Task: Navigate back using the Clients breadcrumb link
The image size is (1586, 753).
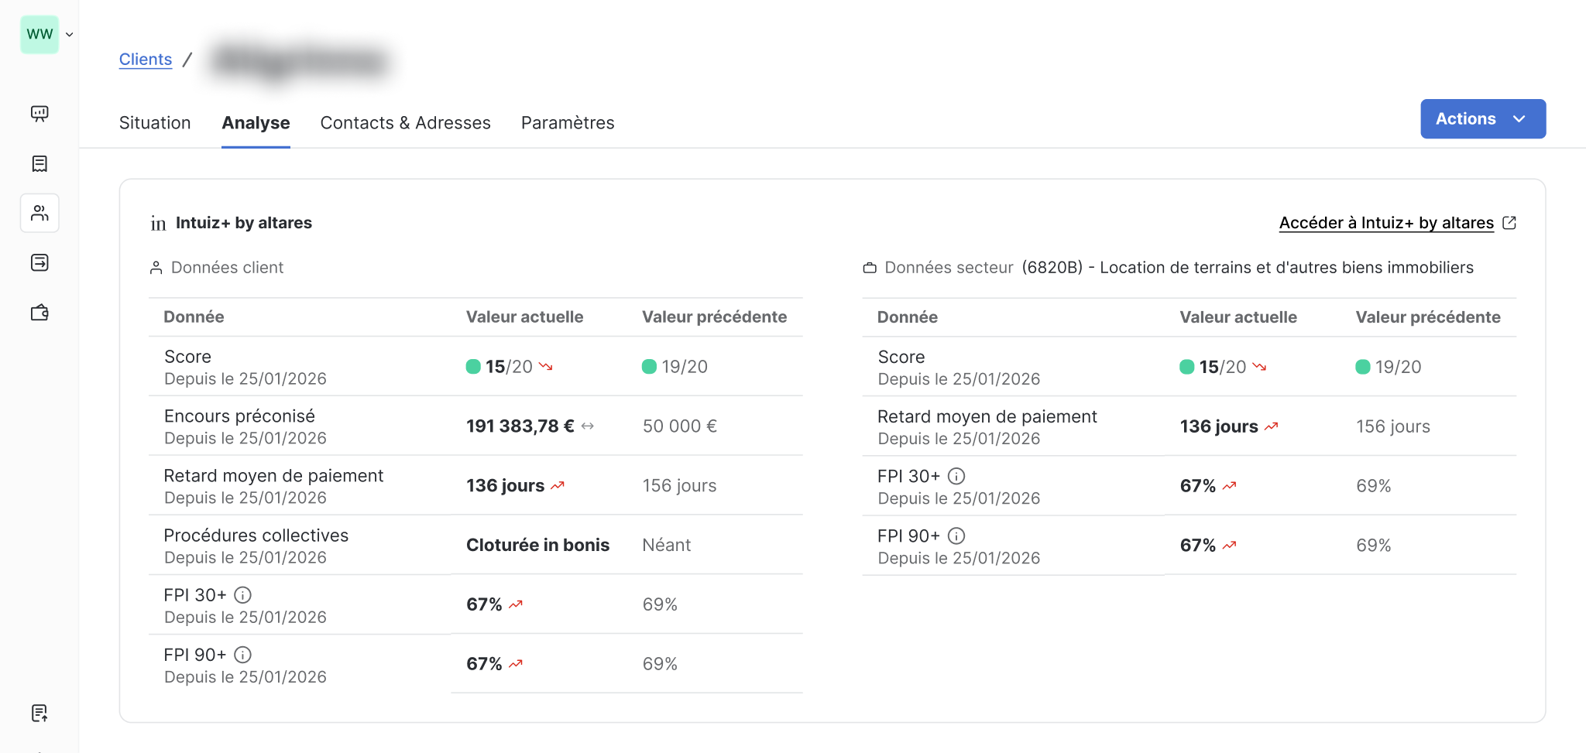Action: [145, 59]
